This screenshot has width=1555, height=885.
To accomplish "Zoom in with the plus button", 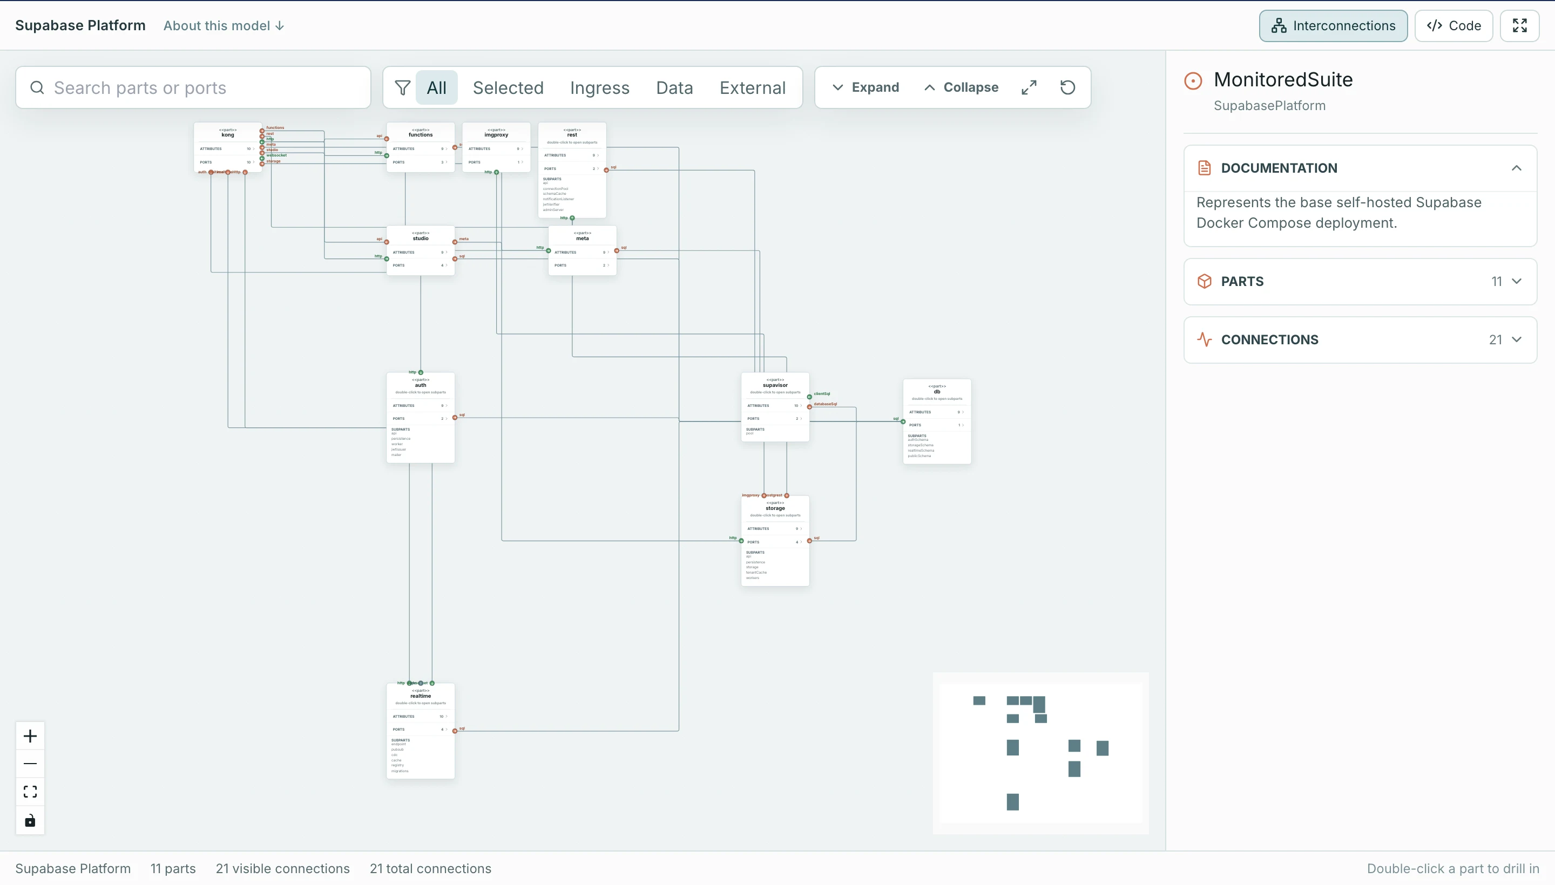I will [x=30, y=737].
